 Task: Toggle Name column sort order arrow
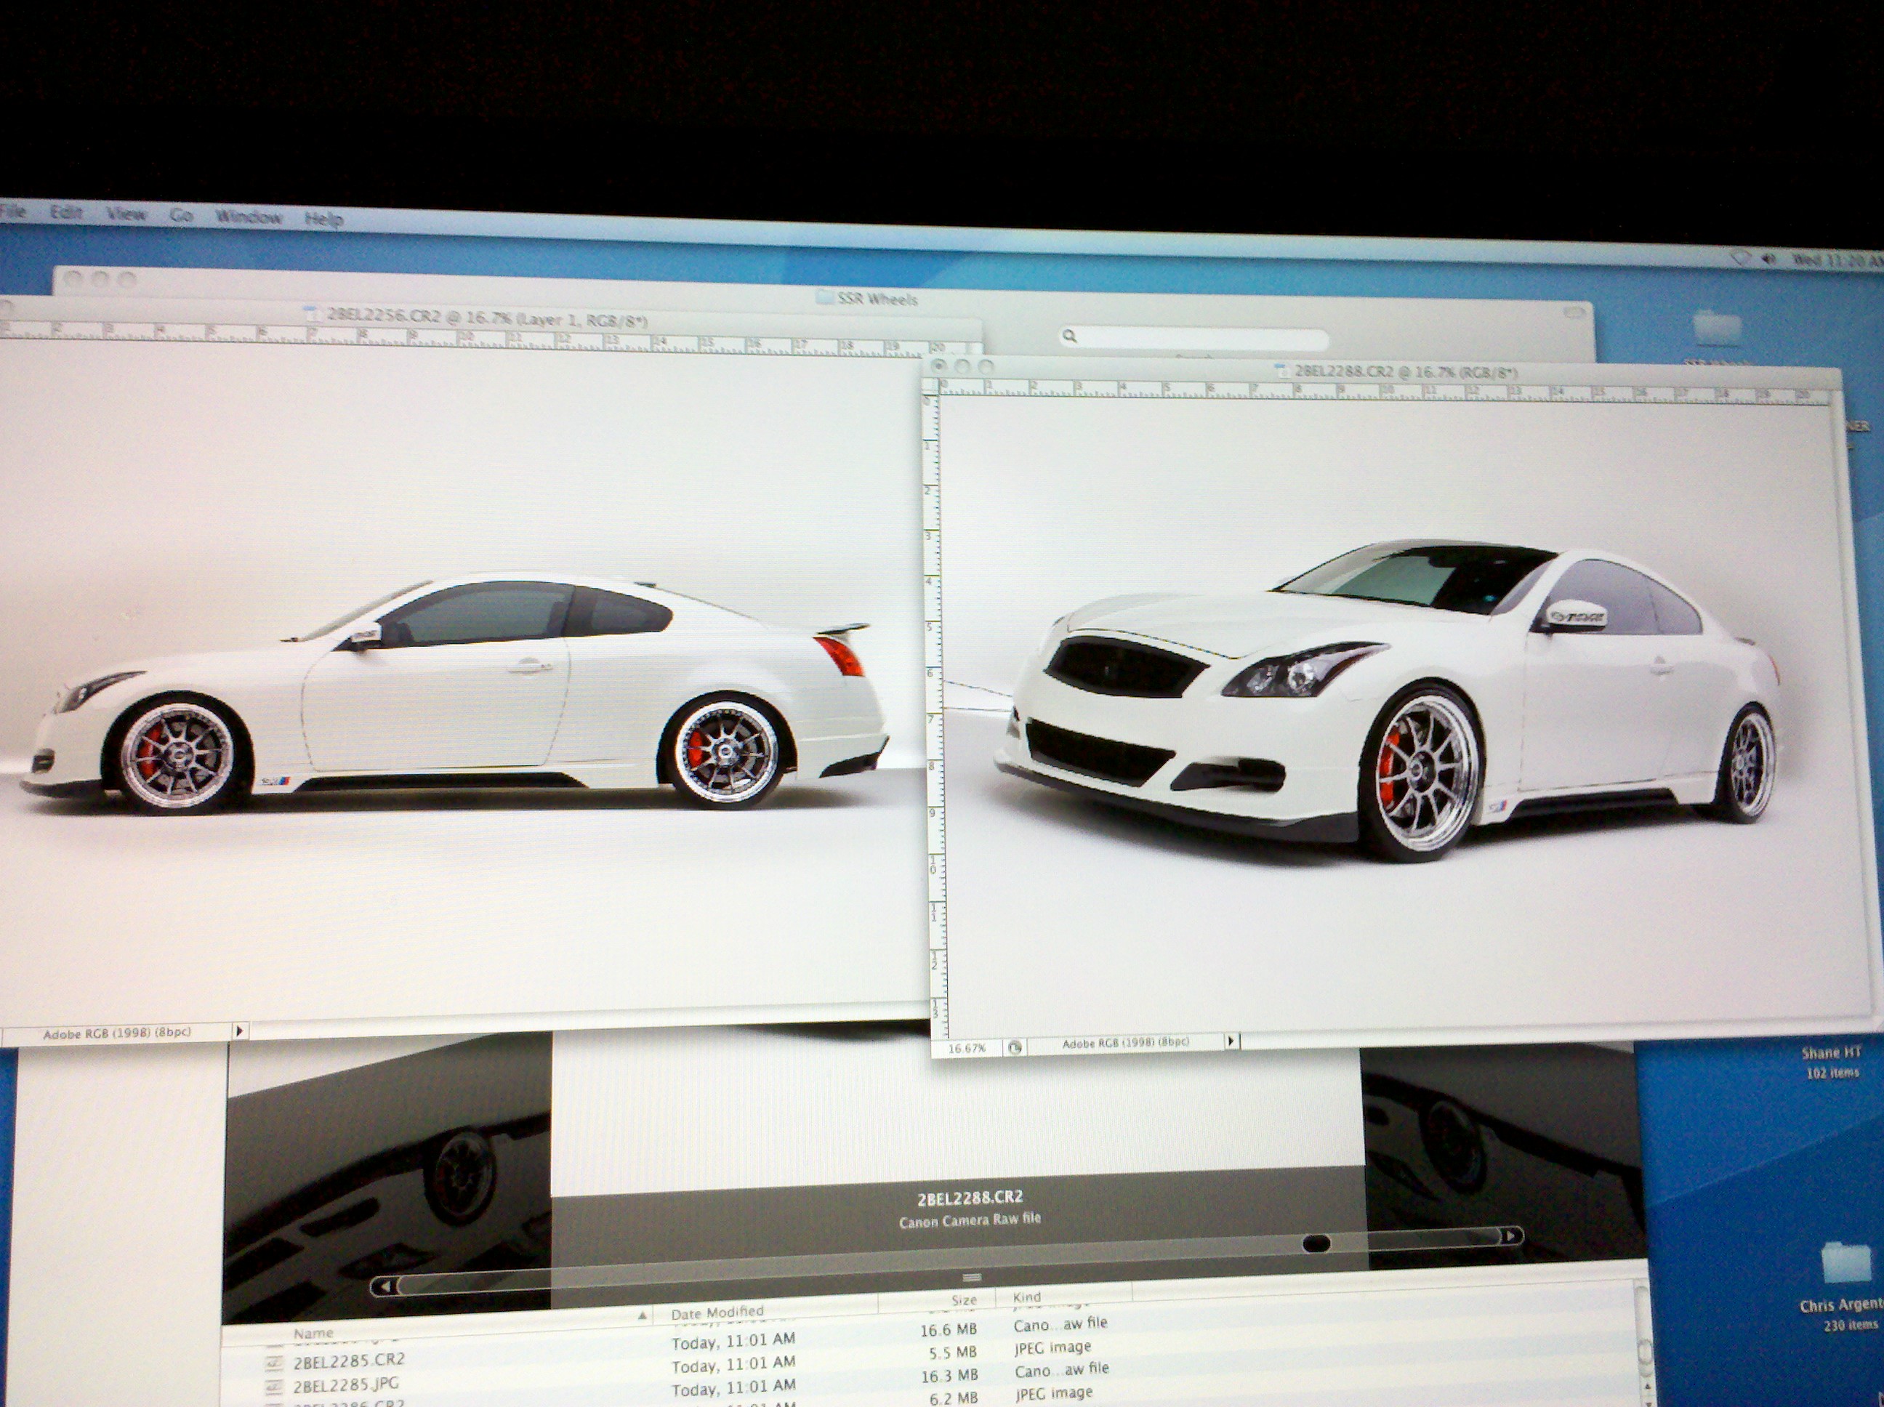pos(643,1317)
